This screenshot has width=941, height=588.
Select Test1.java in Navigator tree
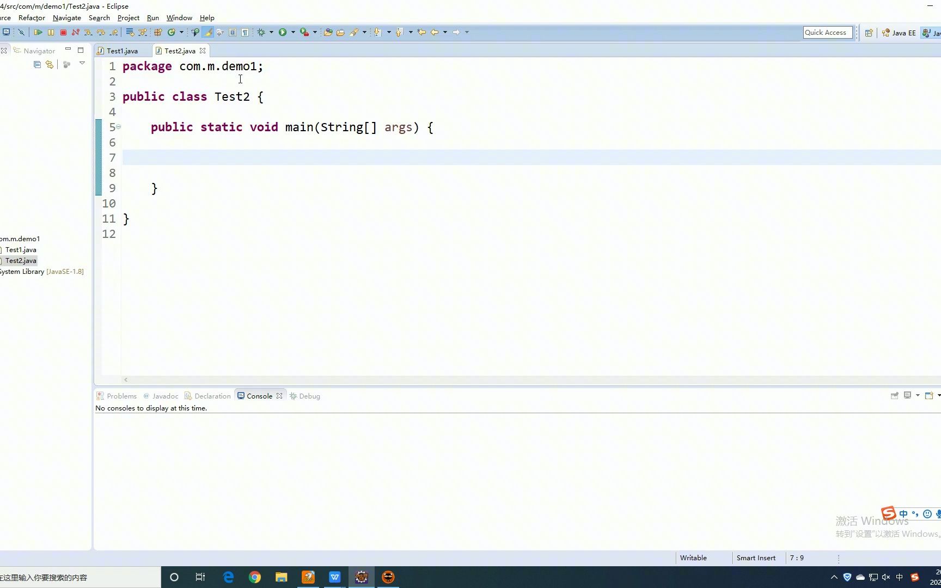(x=21, y=250)
